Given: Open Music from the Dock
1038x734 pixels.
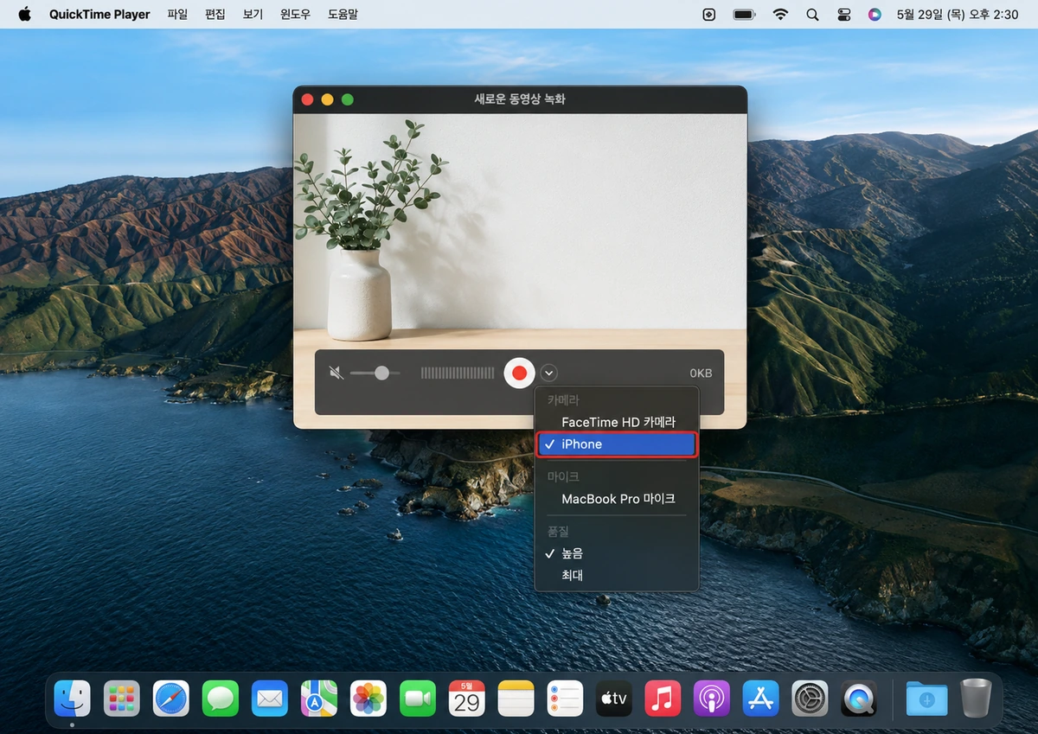Looking at the screenshot, I should 663,699.
